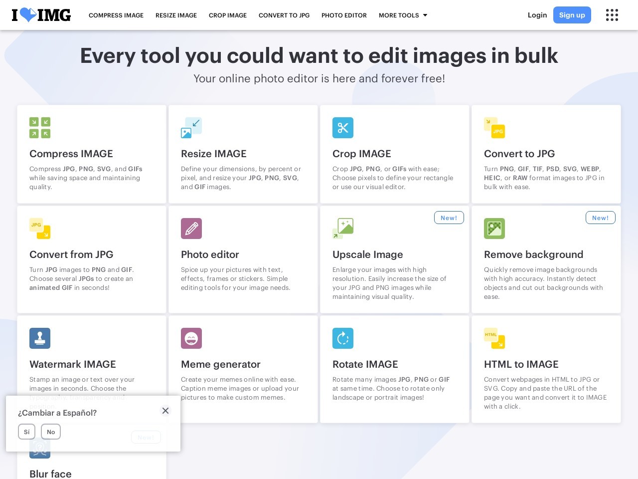Expand the MORE TOOLS dropdown
The image size is (638, 479).
tap(403, 15)
